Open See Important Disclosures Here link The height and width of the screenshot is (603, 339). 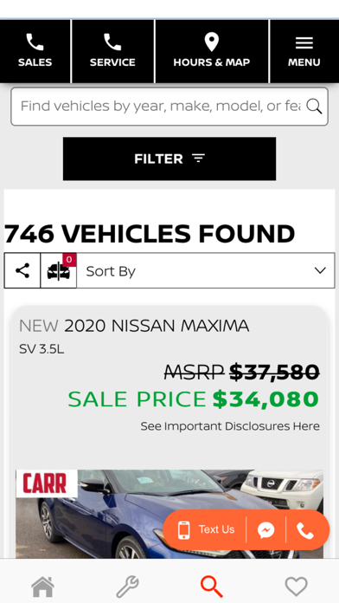coord(230,426)
